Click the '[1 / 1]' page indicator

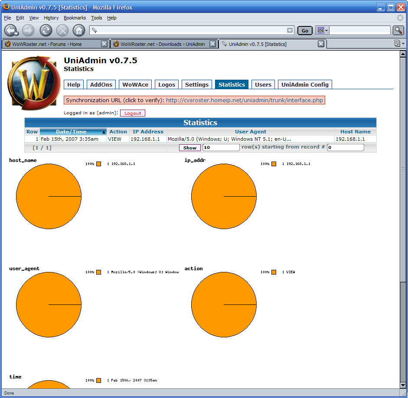click(x=42, y=148)
